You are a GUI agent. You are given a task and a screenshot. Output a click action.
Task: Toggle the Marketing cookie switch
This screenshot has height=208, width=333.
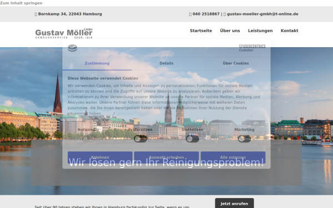click(244, 139)
